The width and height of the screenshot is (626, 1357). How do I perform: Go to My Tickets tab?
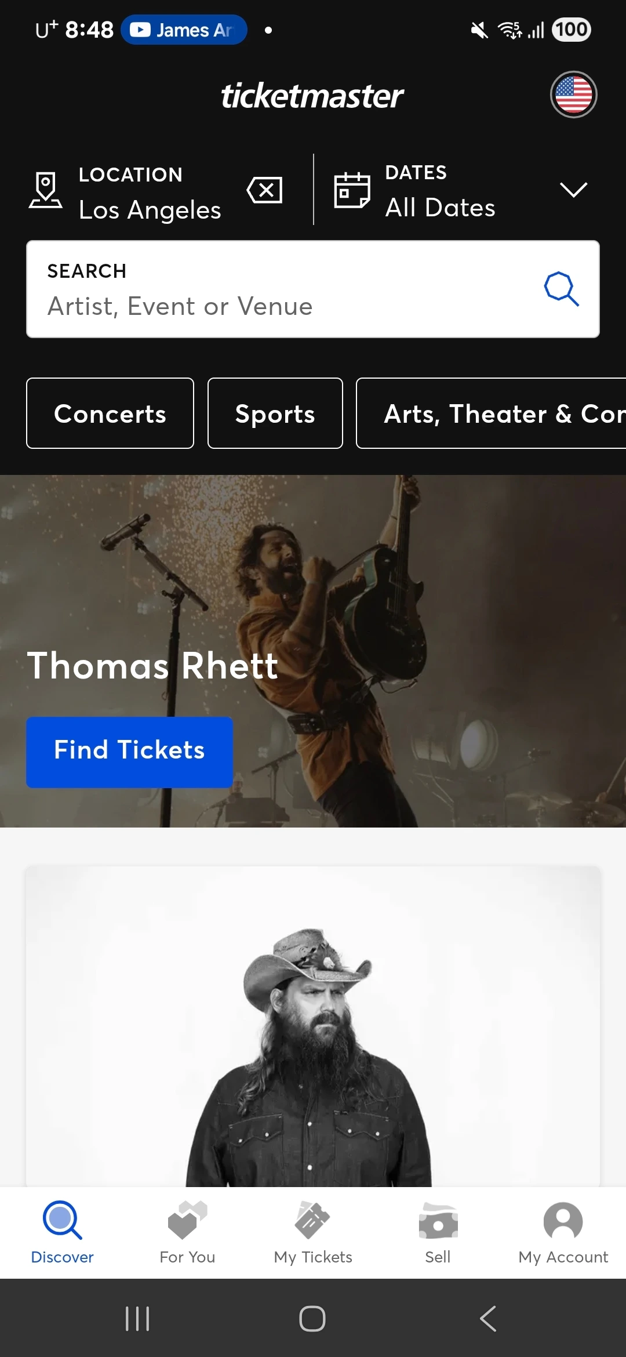[x=313, y=1232]
